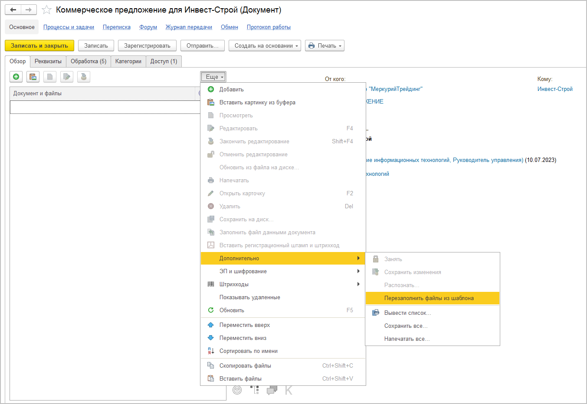Go forward using the right arrow button
Viewport: 587px width, 404px height.
coord(29,10)
